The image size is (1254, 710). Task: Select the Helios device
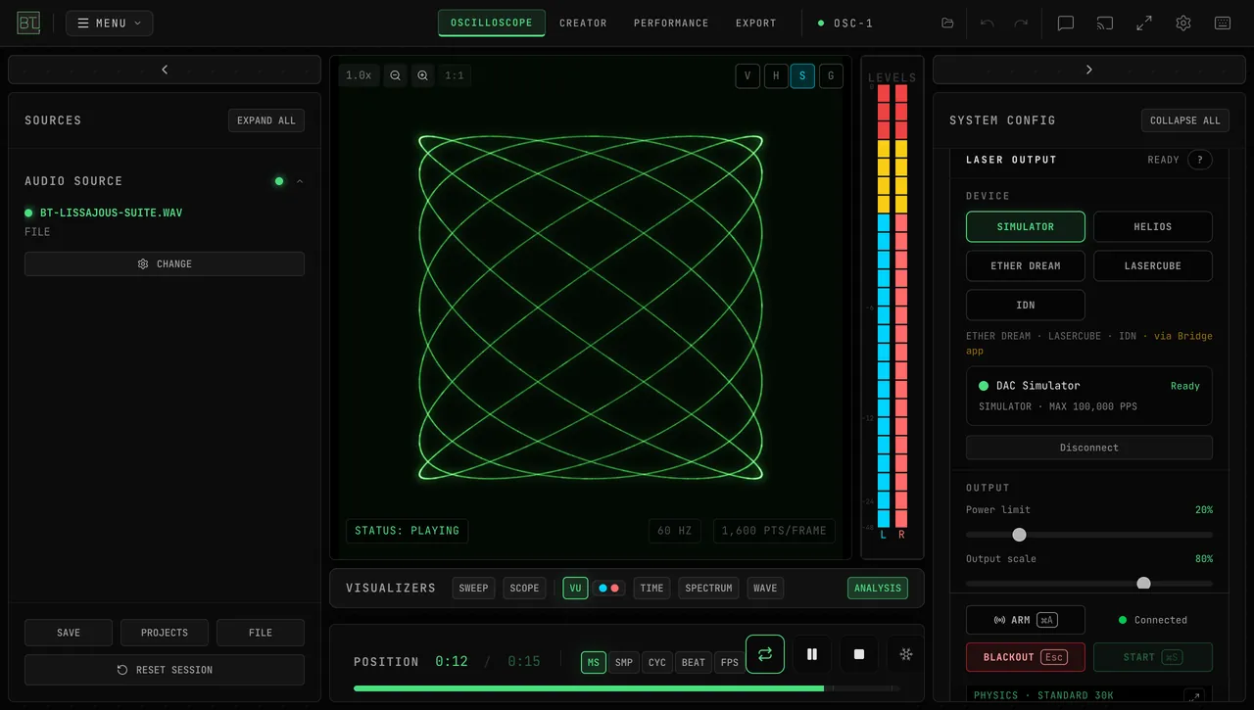1153,227
